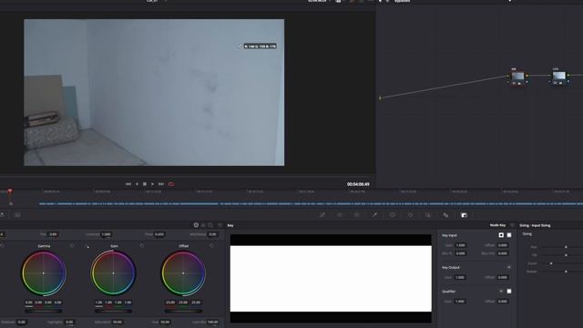Select the first corrector node thumbnail
583x328 pixels.
click(517, 77)
